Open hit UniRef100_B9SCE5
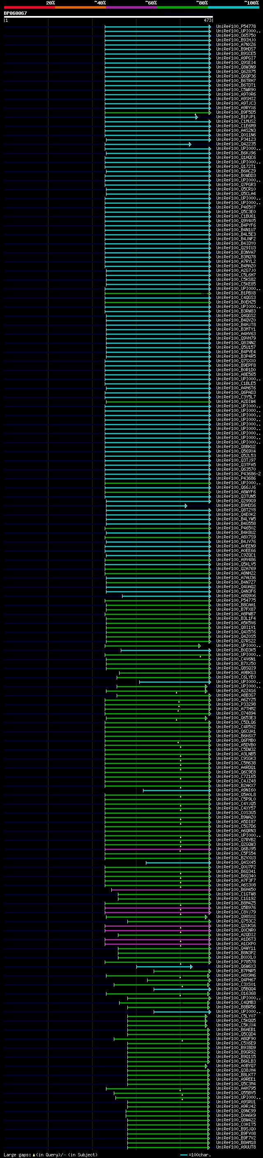 (236, 53)
